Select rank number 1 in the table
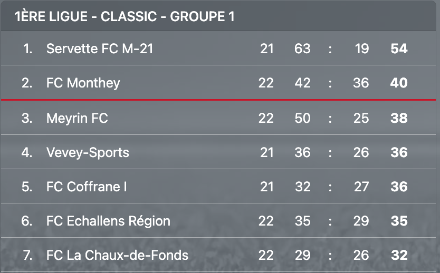This screenshot has width=440, height=273. (x=28, y=48)
